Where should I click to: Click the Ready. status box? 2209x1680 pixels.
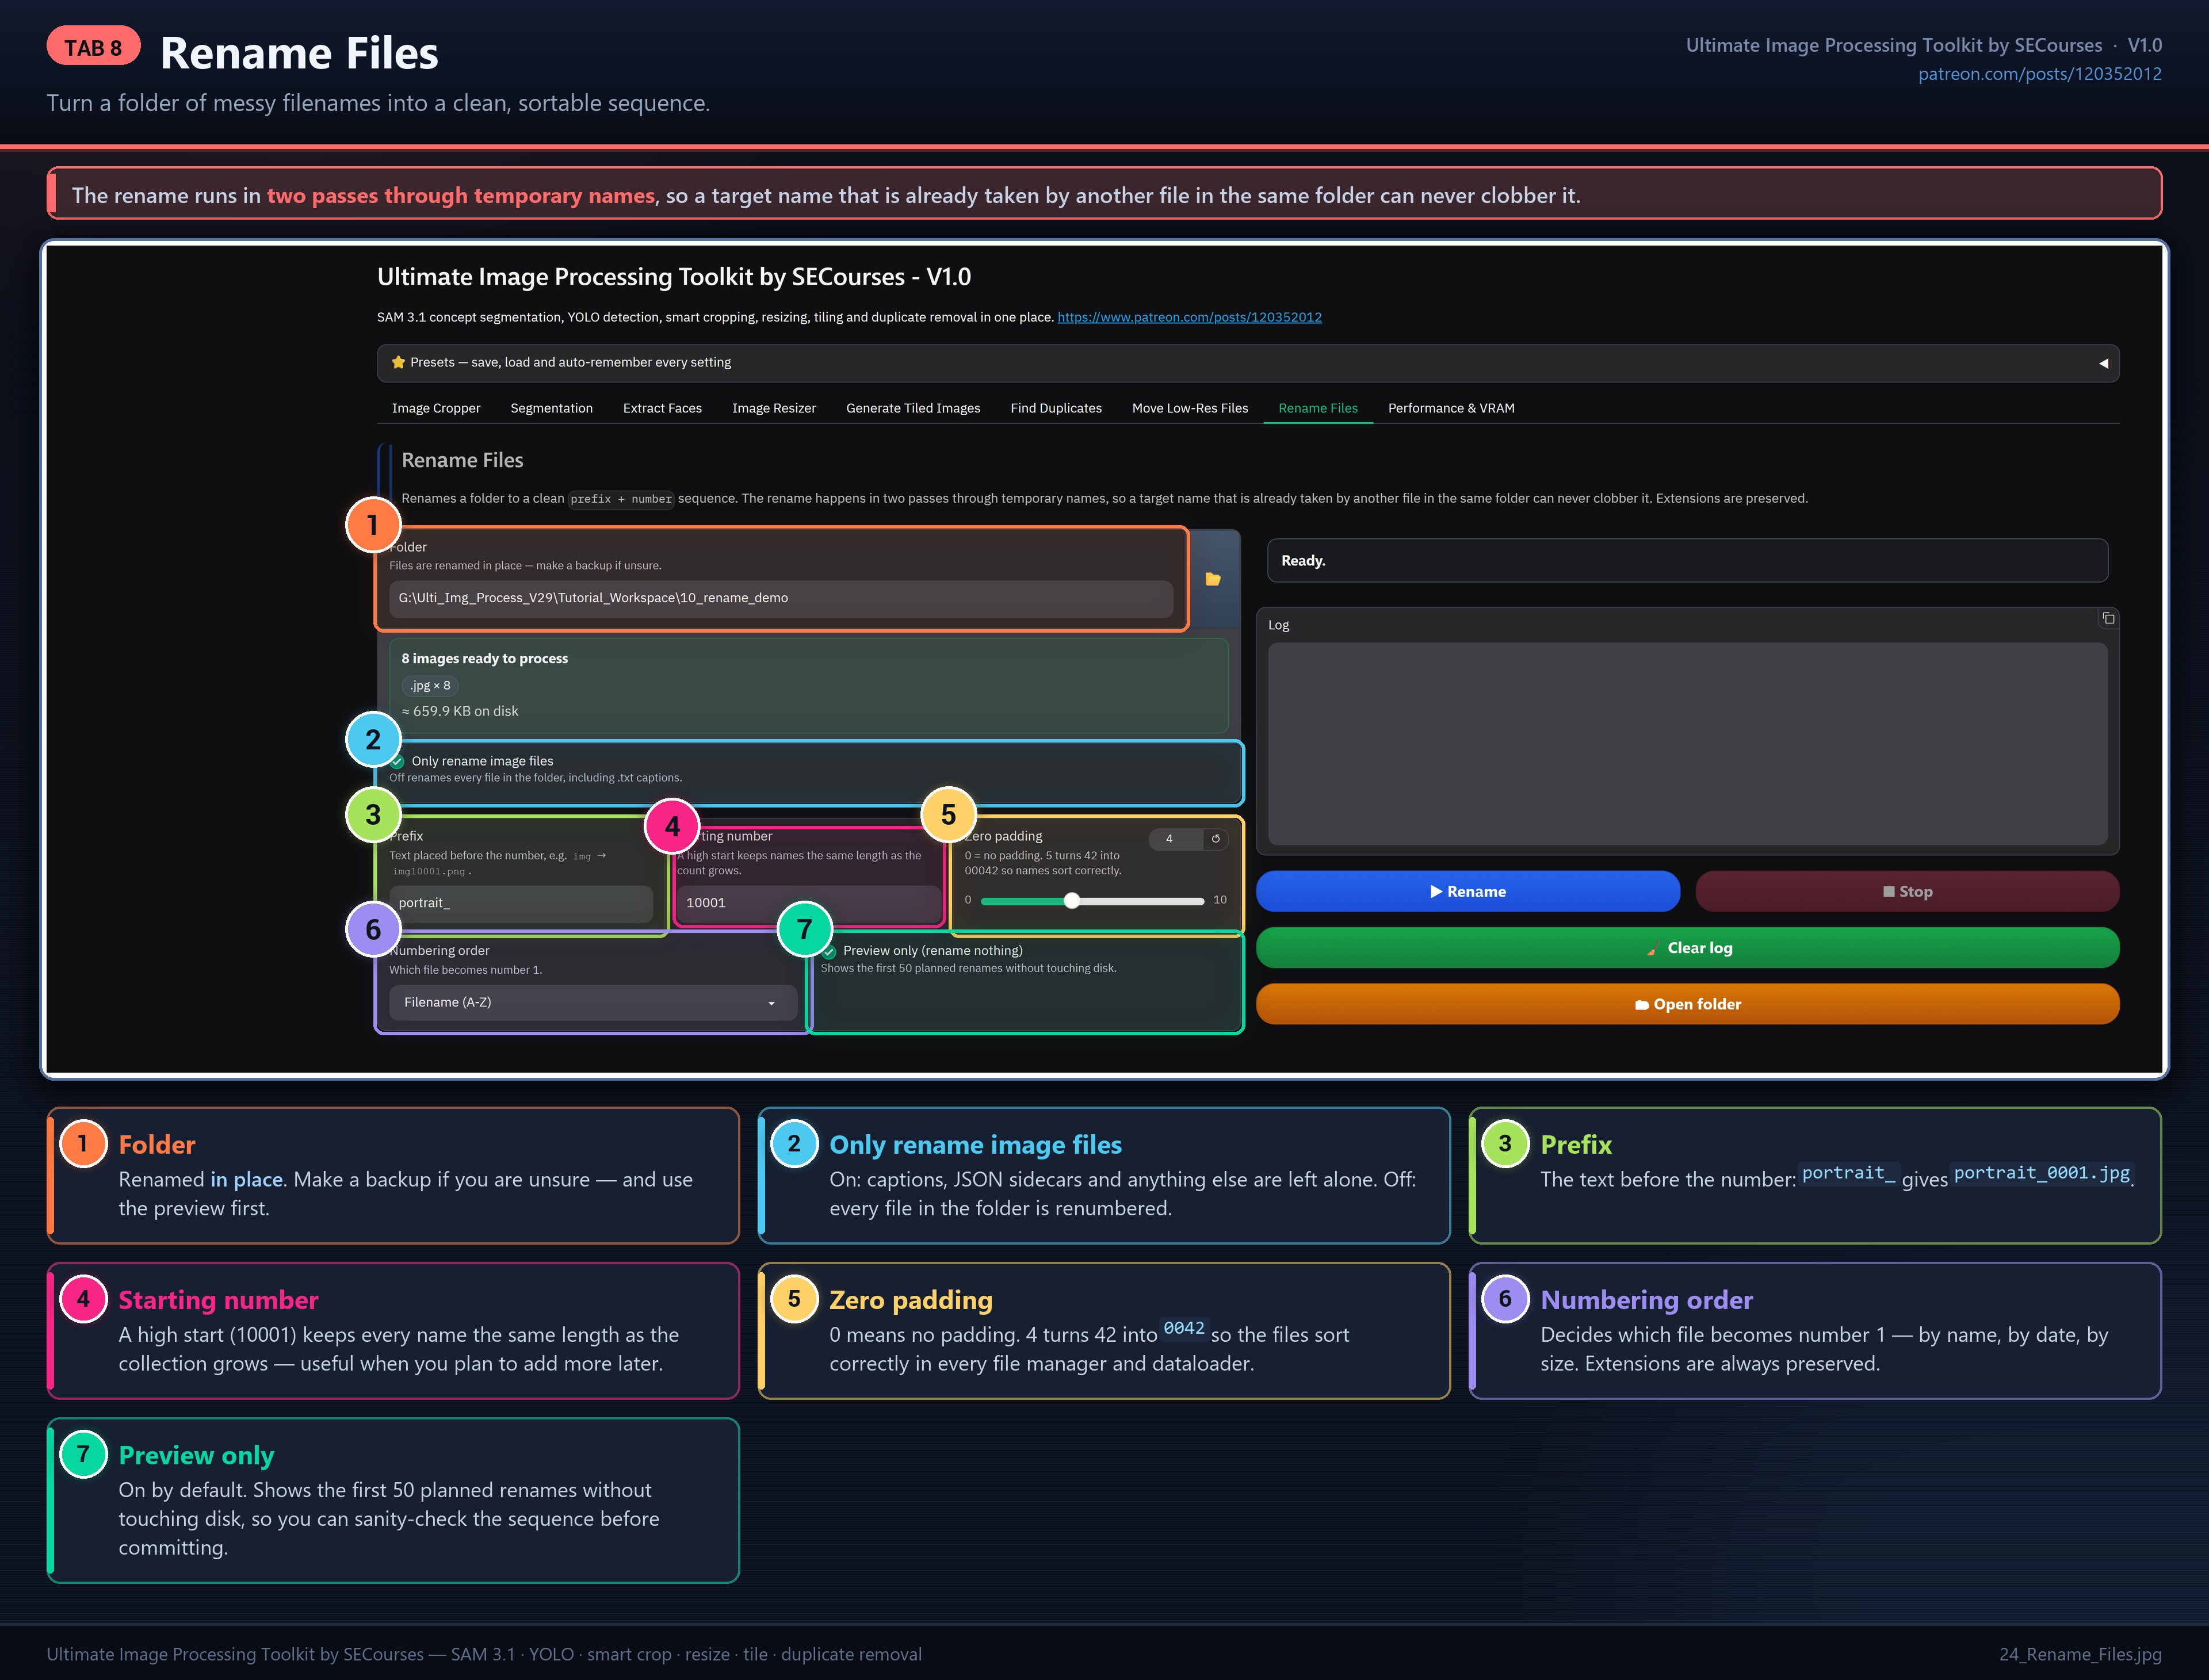pos(1687,560)
